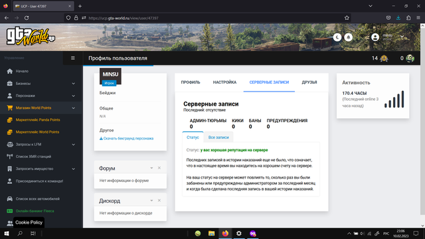
Task: Close the Дискорд card
Action: coord(159,200)
